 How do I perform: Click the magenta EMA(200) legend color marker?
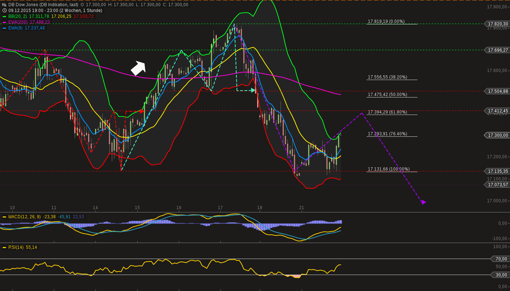[x=4, y=22]
